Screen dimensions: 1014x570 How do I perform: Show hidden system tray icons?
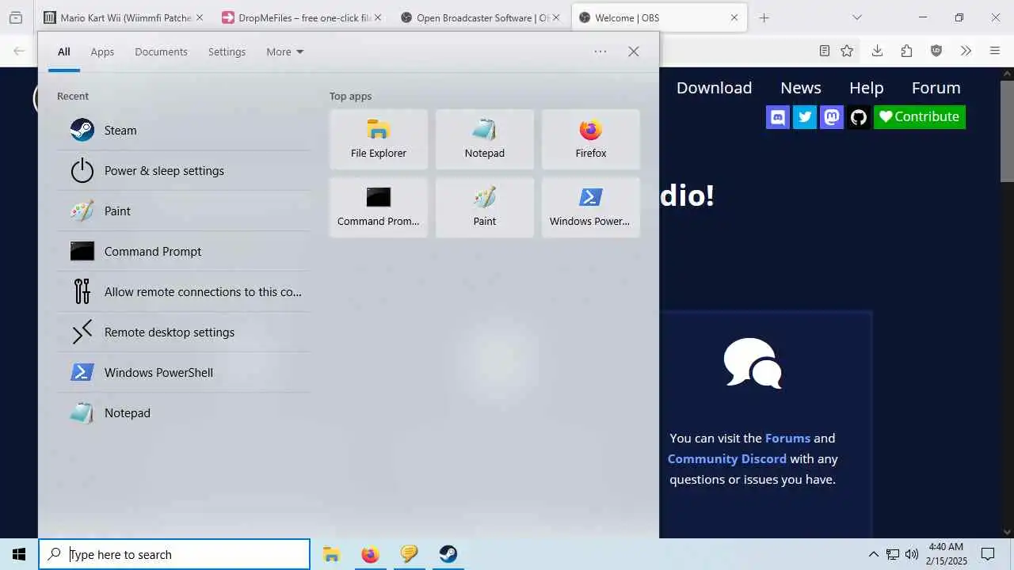pos(873,554)
